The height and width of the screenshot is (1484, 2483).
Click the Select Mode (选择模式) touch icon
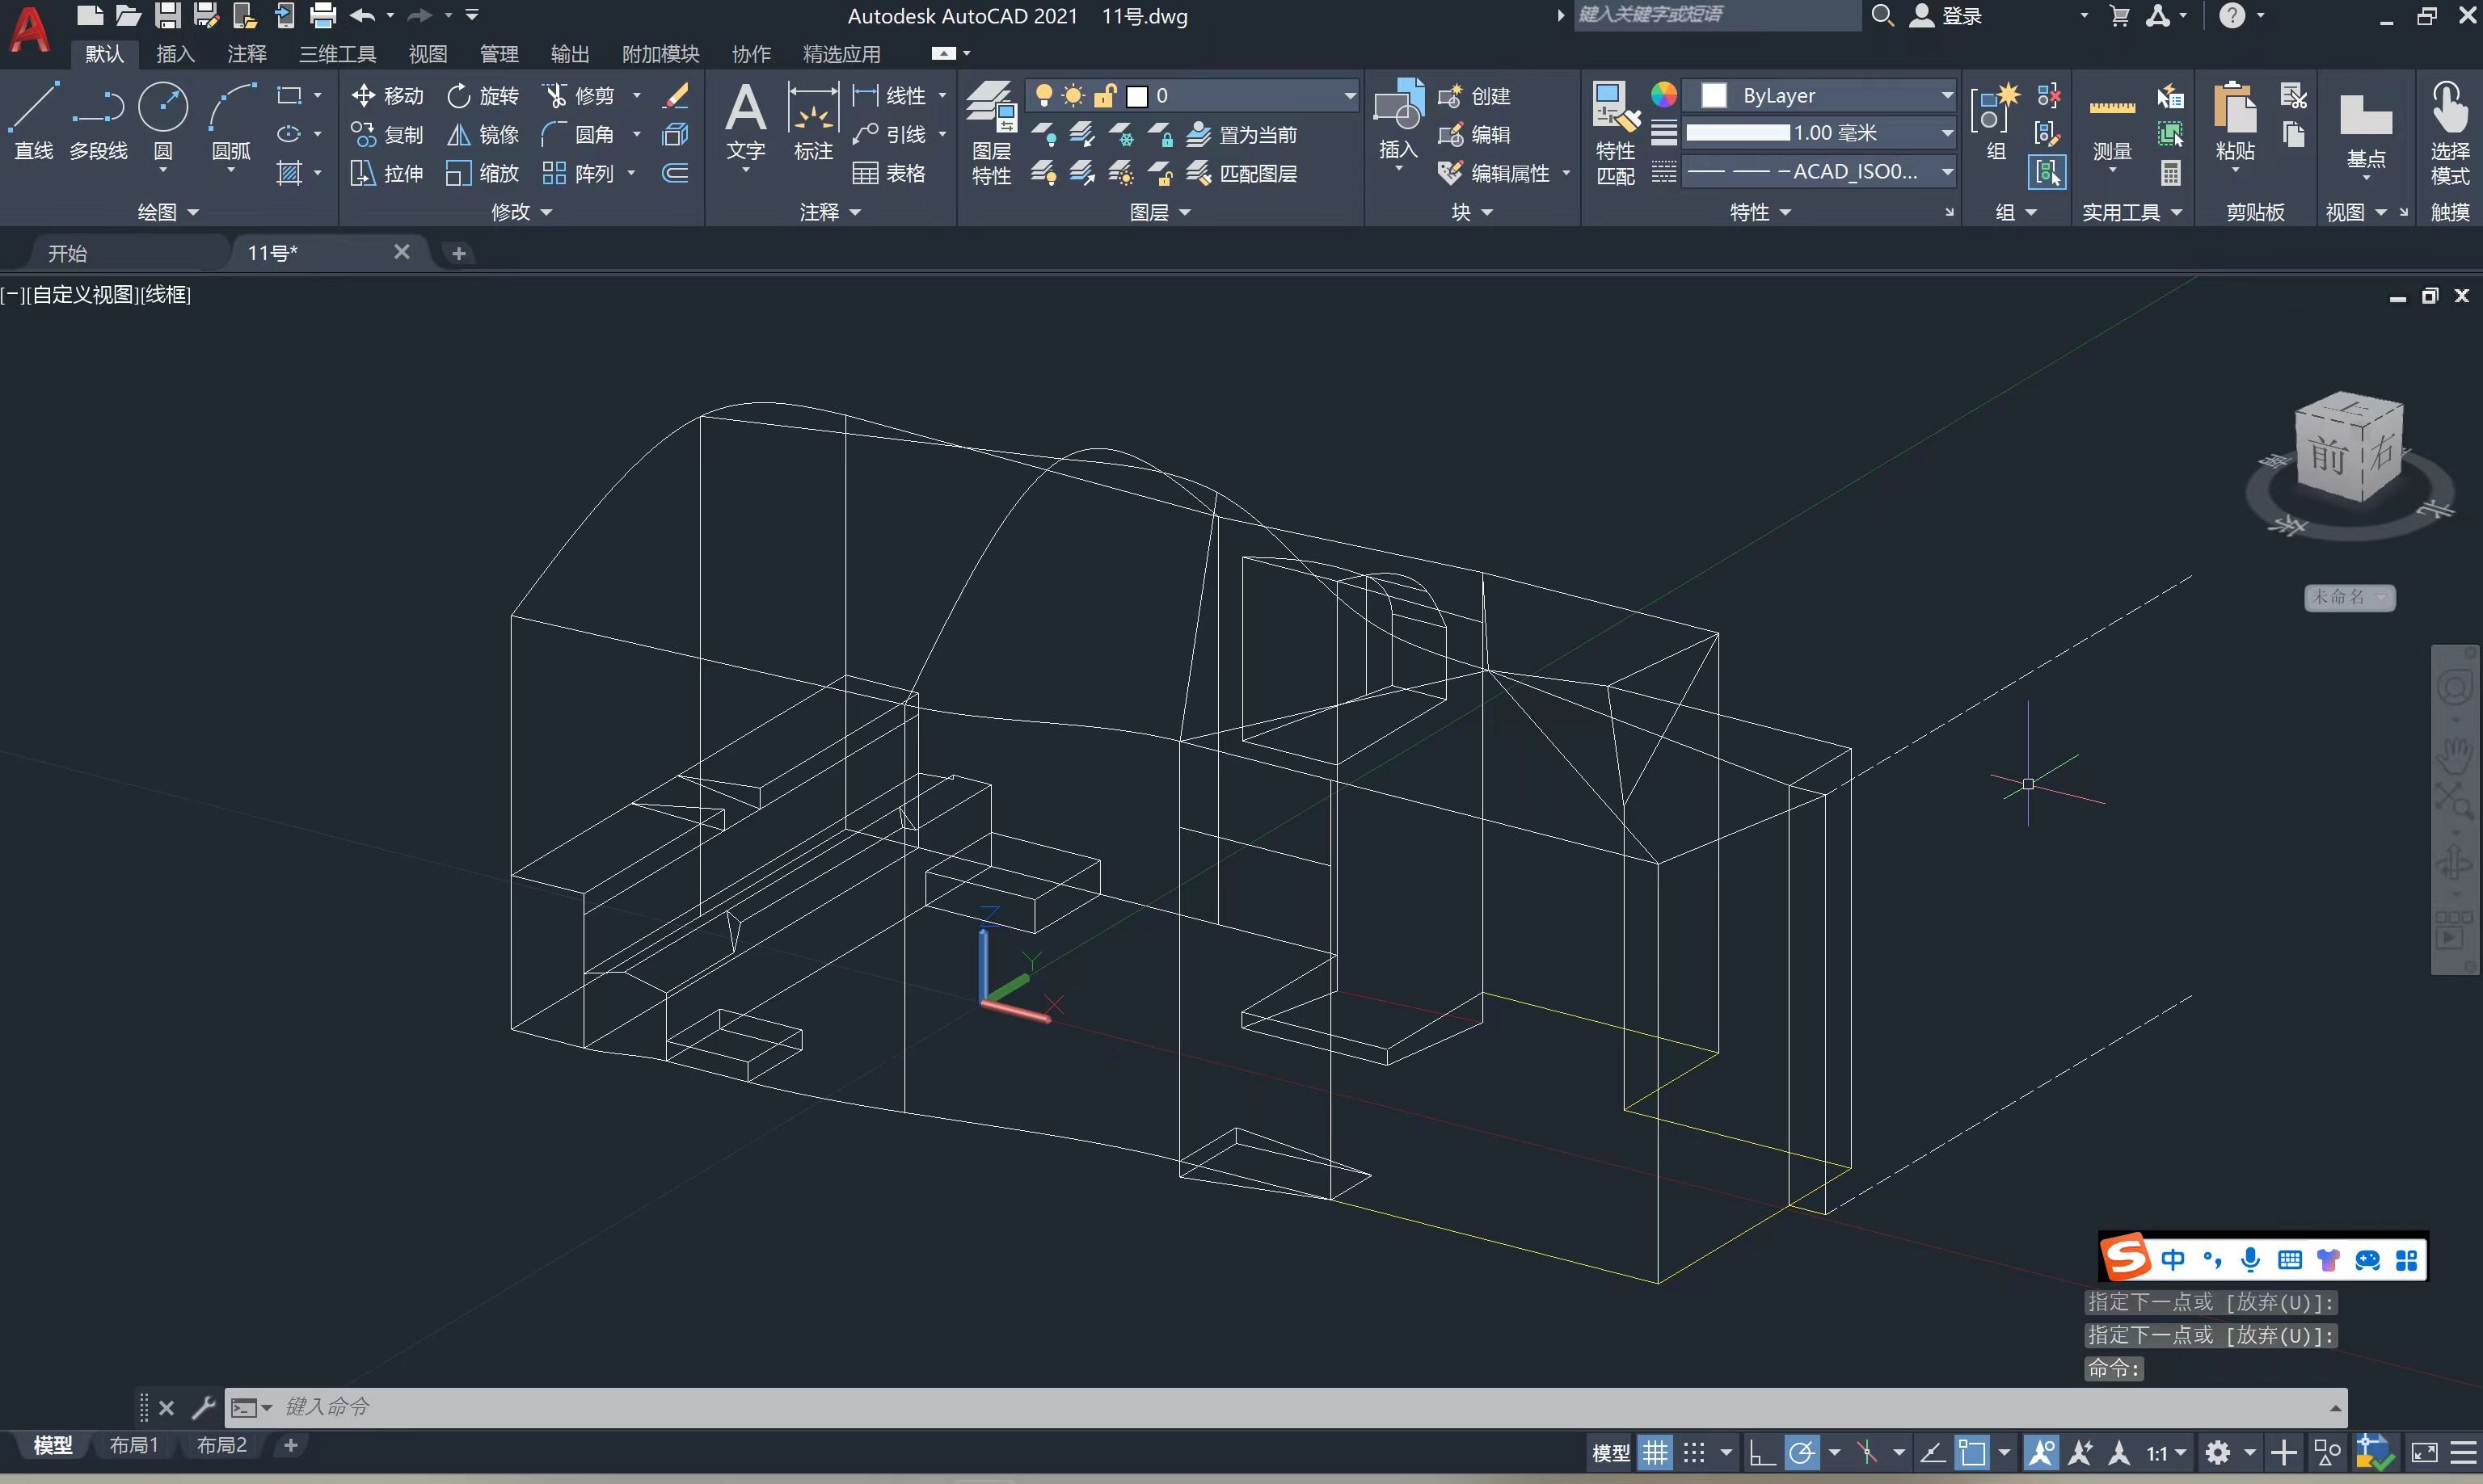click(2450, 132)
